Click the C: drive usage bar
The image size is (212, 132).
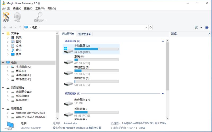(x=96, y=49)
